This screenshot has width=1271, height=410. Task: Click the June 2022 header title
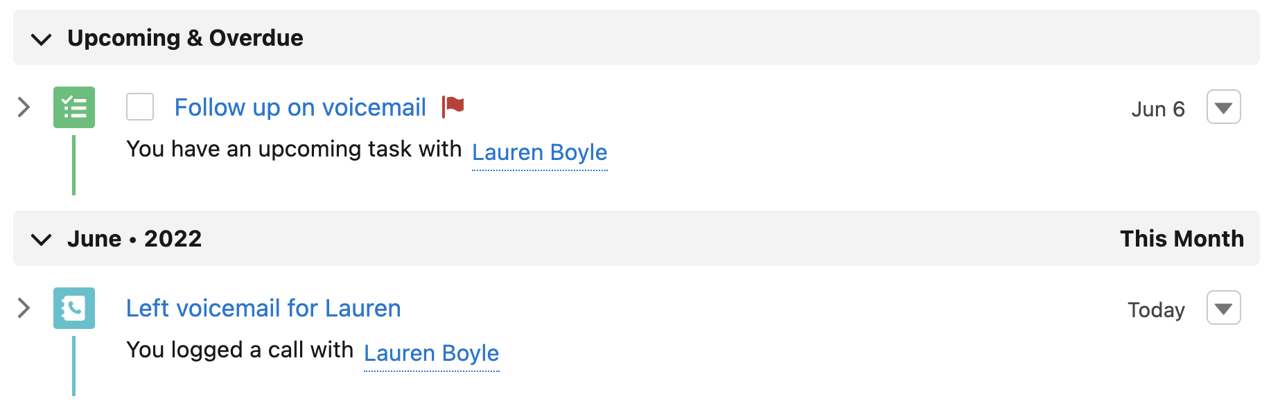pos(134,239)
